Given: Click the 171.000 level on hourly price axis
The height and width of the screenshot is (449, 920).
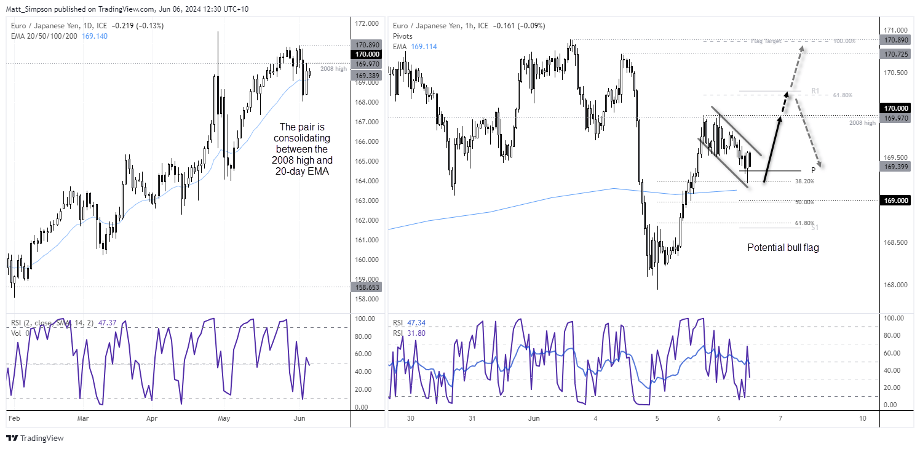Looking at the screenshot, I should 896,30.
